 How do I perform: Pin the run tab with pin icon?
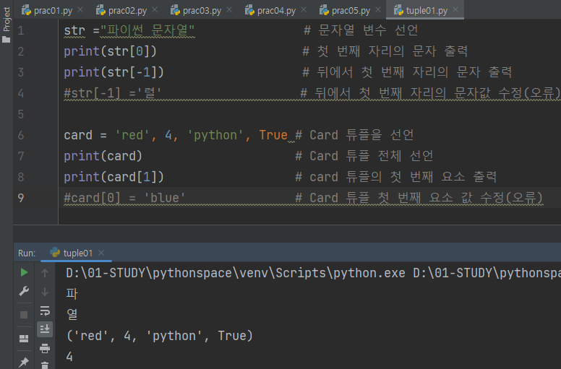coord(24,362)
